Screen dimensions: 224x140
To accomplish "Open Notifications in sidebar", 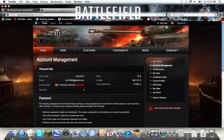I will point(158,69).
